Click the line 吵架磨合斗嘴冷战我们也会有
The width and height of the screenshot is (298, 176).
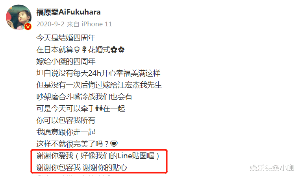(84, 97)
